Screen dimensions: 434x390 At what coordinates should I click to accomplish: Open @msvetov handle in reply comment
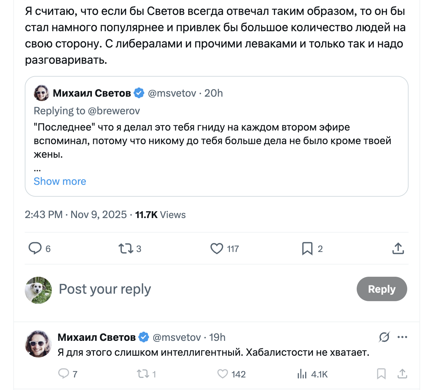(177, 337)
